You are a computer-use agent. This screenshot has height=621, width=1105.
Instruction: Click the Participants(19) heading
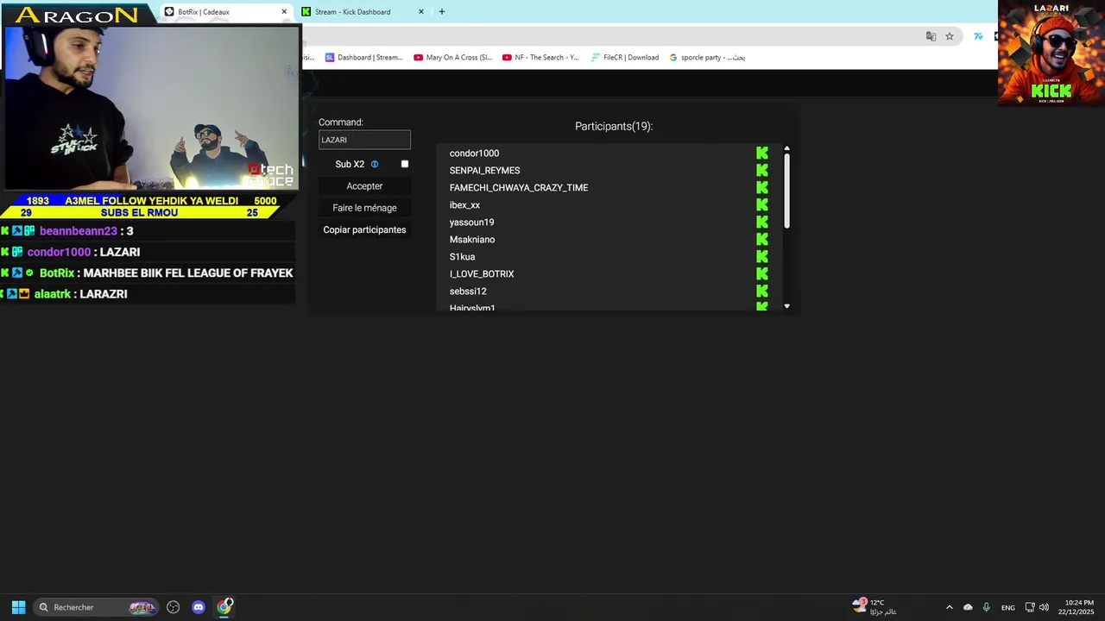614,126
